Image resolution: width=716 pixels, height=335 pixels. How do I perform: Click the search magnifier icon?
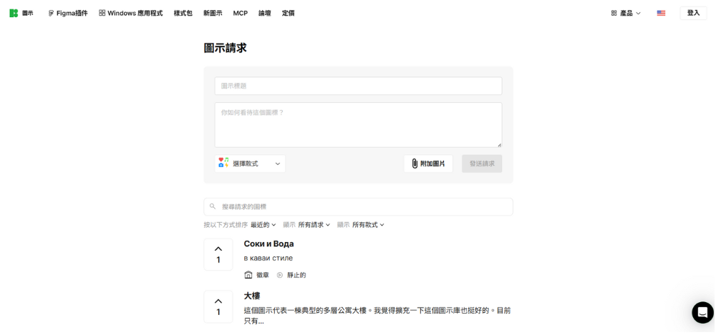(x=213, y=206)
